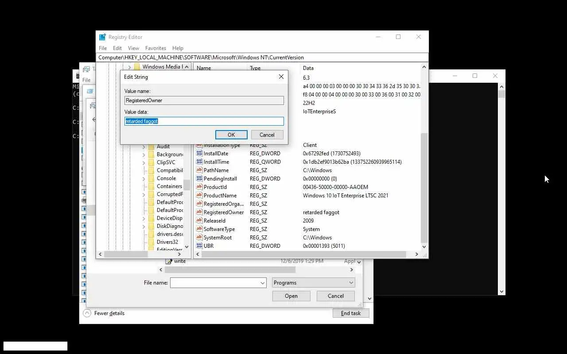The height and width of the screenshot is (354, 567).
Task: Click Cancel in the file dialog
Action: 336,296
